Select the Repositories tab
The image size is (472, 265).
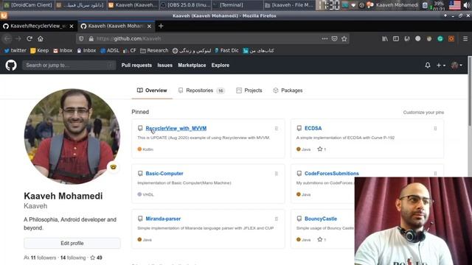click(201, 91)
